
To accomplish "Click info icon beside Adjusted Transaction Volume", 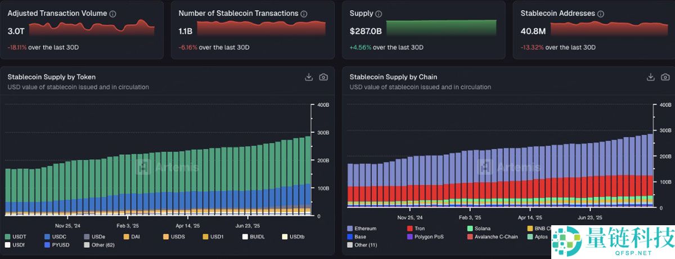I will pyautogui.click(x=113, y=14).
